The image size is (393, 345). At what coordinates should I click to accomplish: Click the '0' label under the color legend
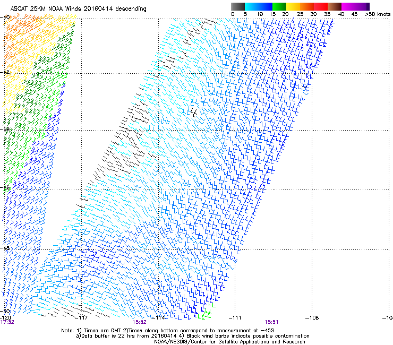point(233,14)
